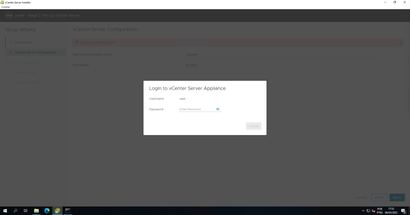Switch to vCenter Installer taskbar icon
410x215 pixels.
57,211
